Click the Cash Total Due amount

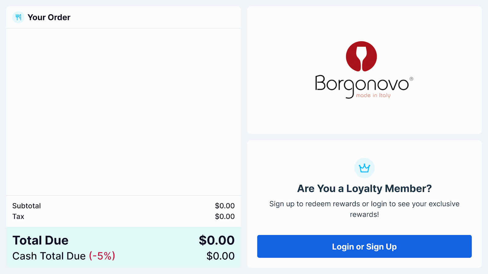click(220, 256)
